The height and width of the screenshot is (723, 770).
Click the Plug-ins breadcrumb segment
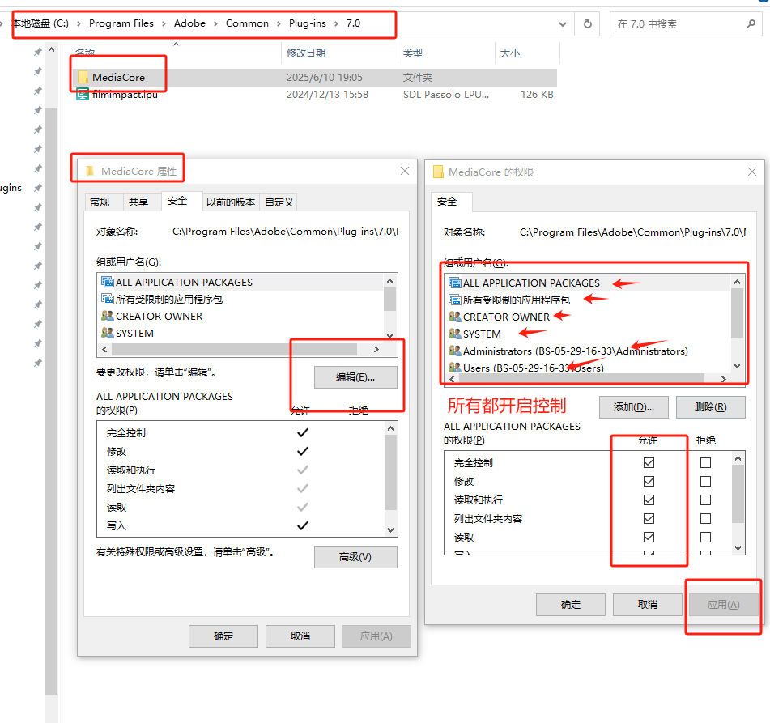[x=308, y=23]
